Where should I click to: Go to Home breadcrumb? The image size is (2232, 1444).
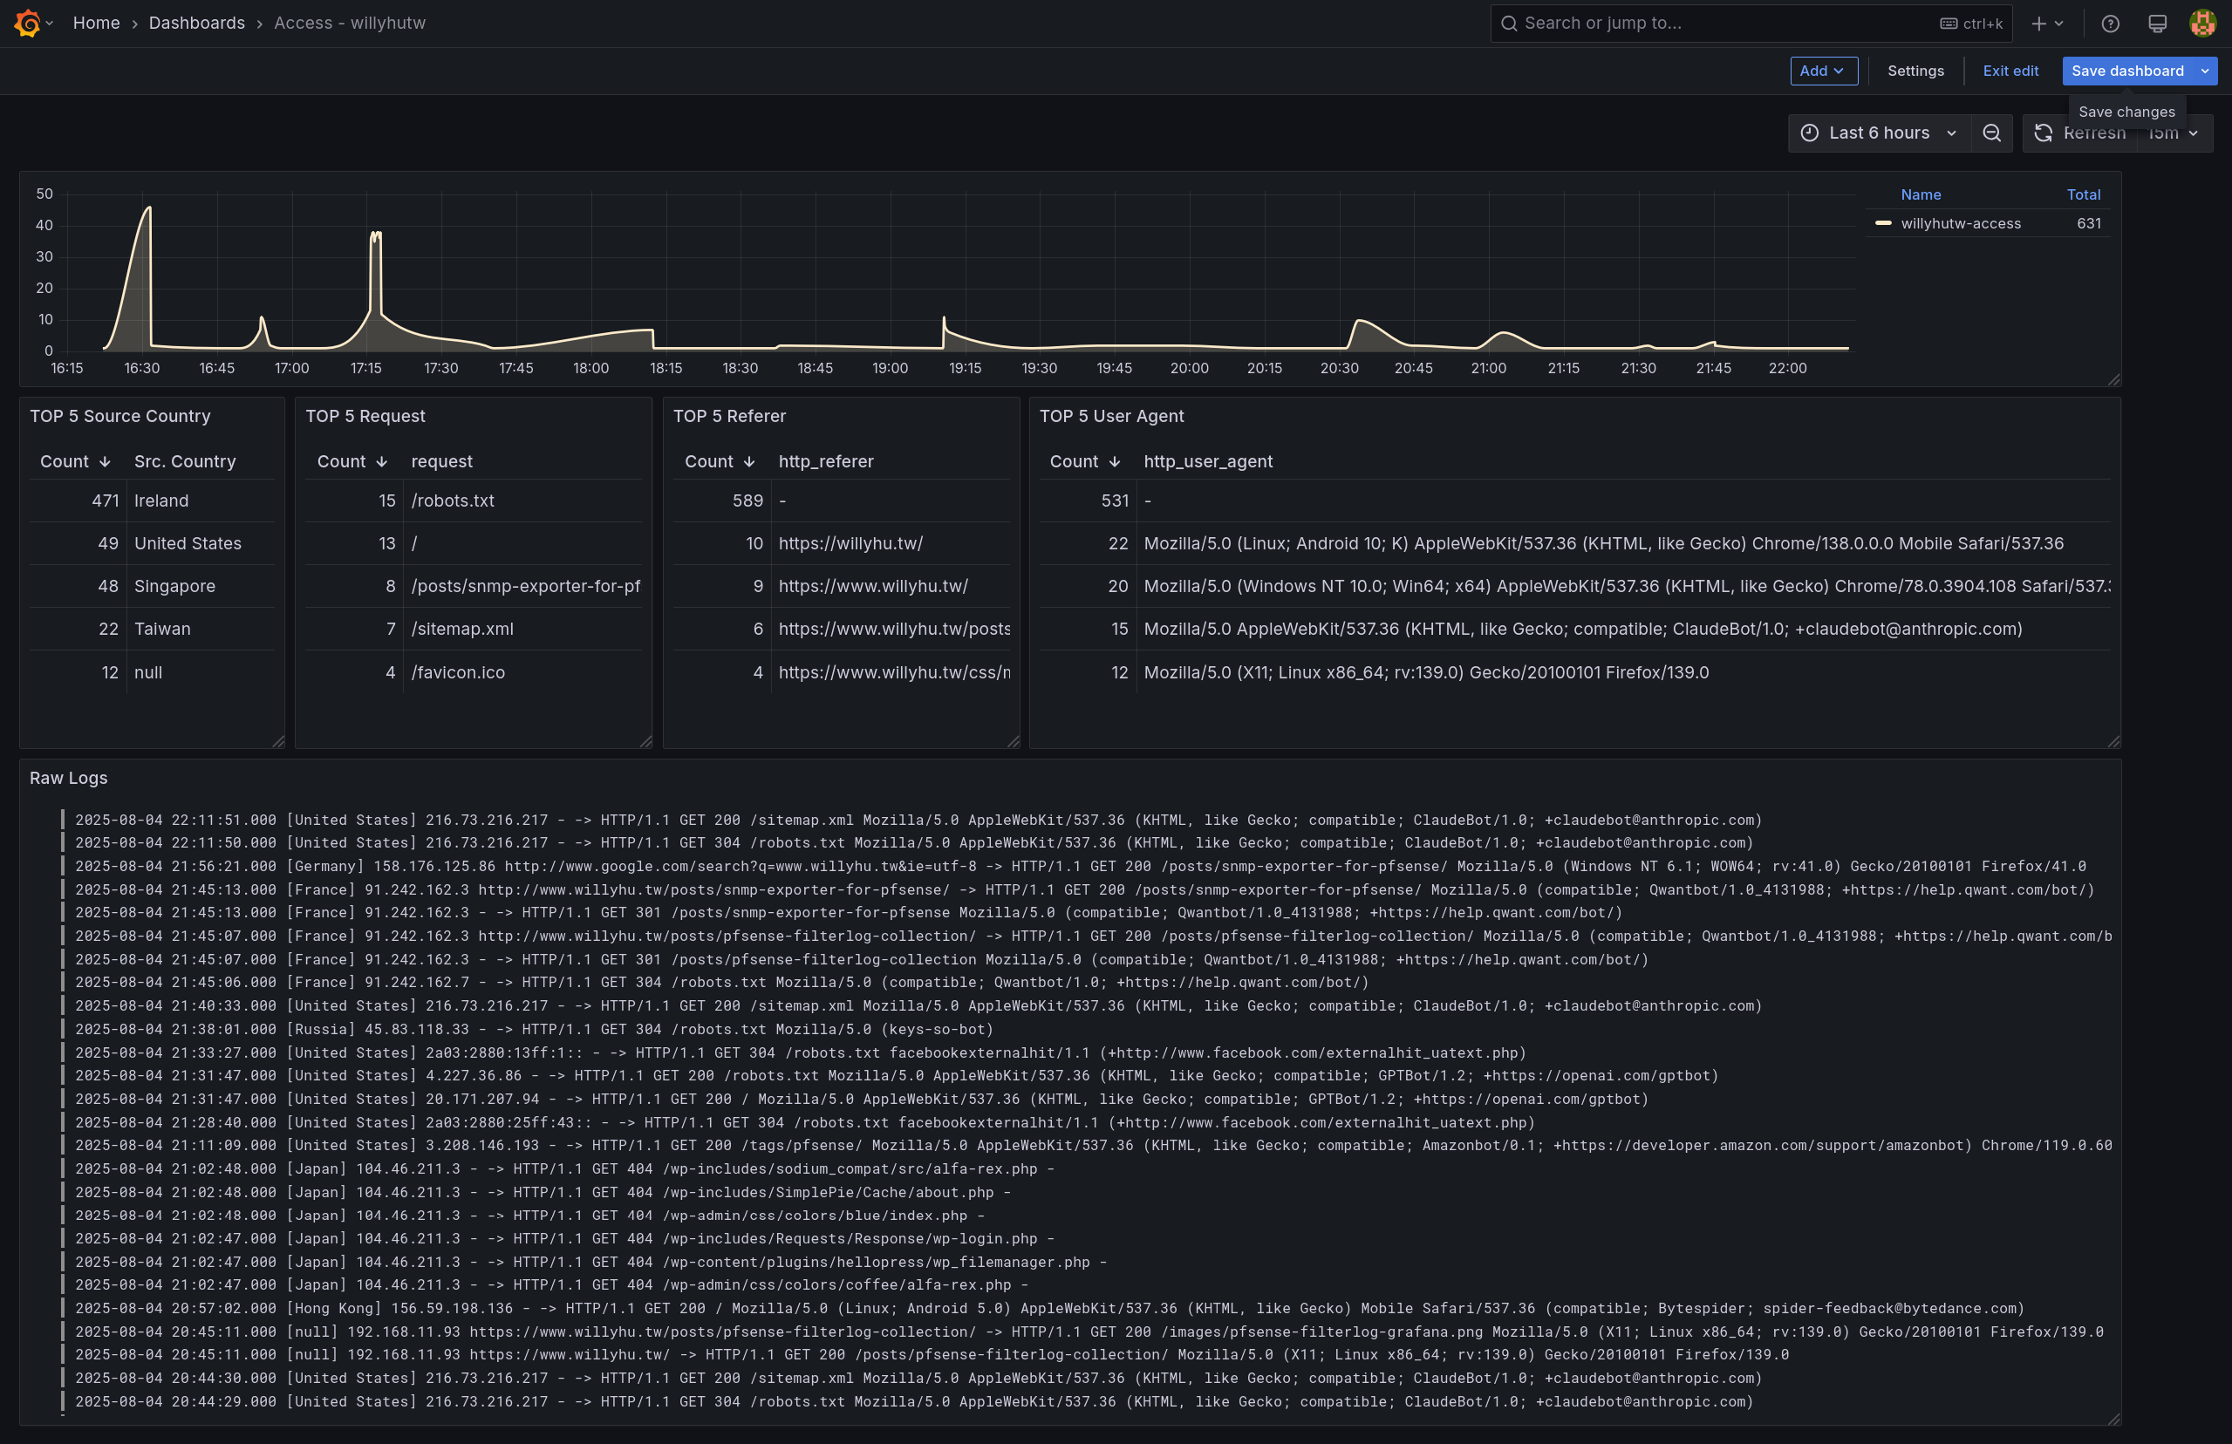click(x=97, y=23)
